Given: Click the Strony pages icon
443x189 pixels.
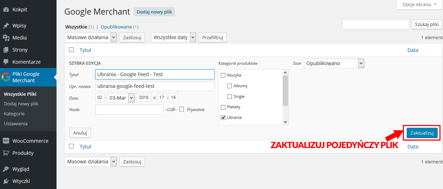Looking at the screenshot, I should point(6,50).
